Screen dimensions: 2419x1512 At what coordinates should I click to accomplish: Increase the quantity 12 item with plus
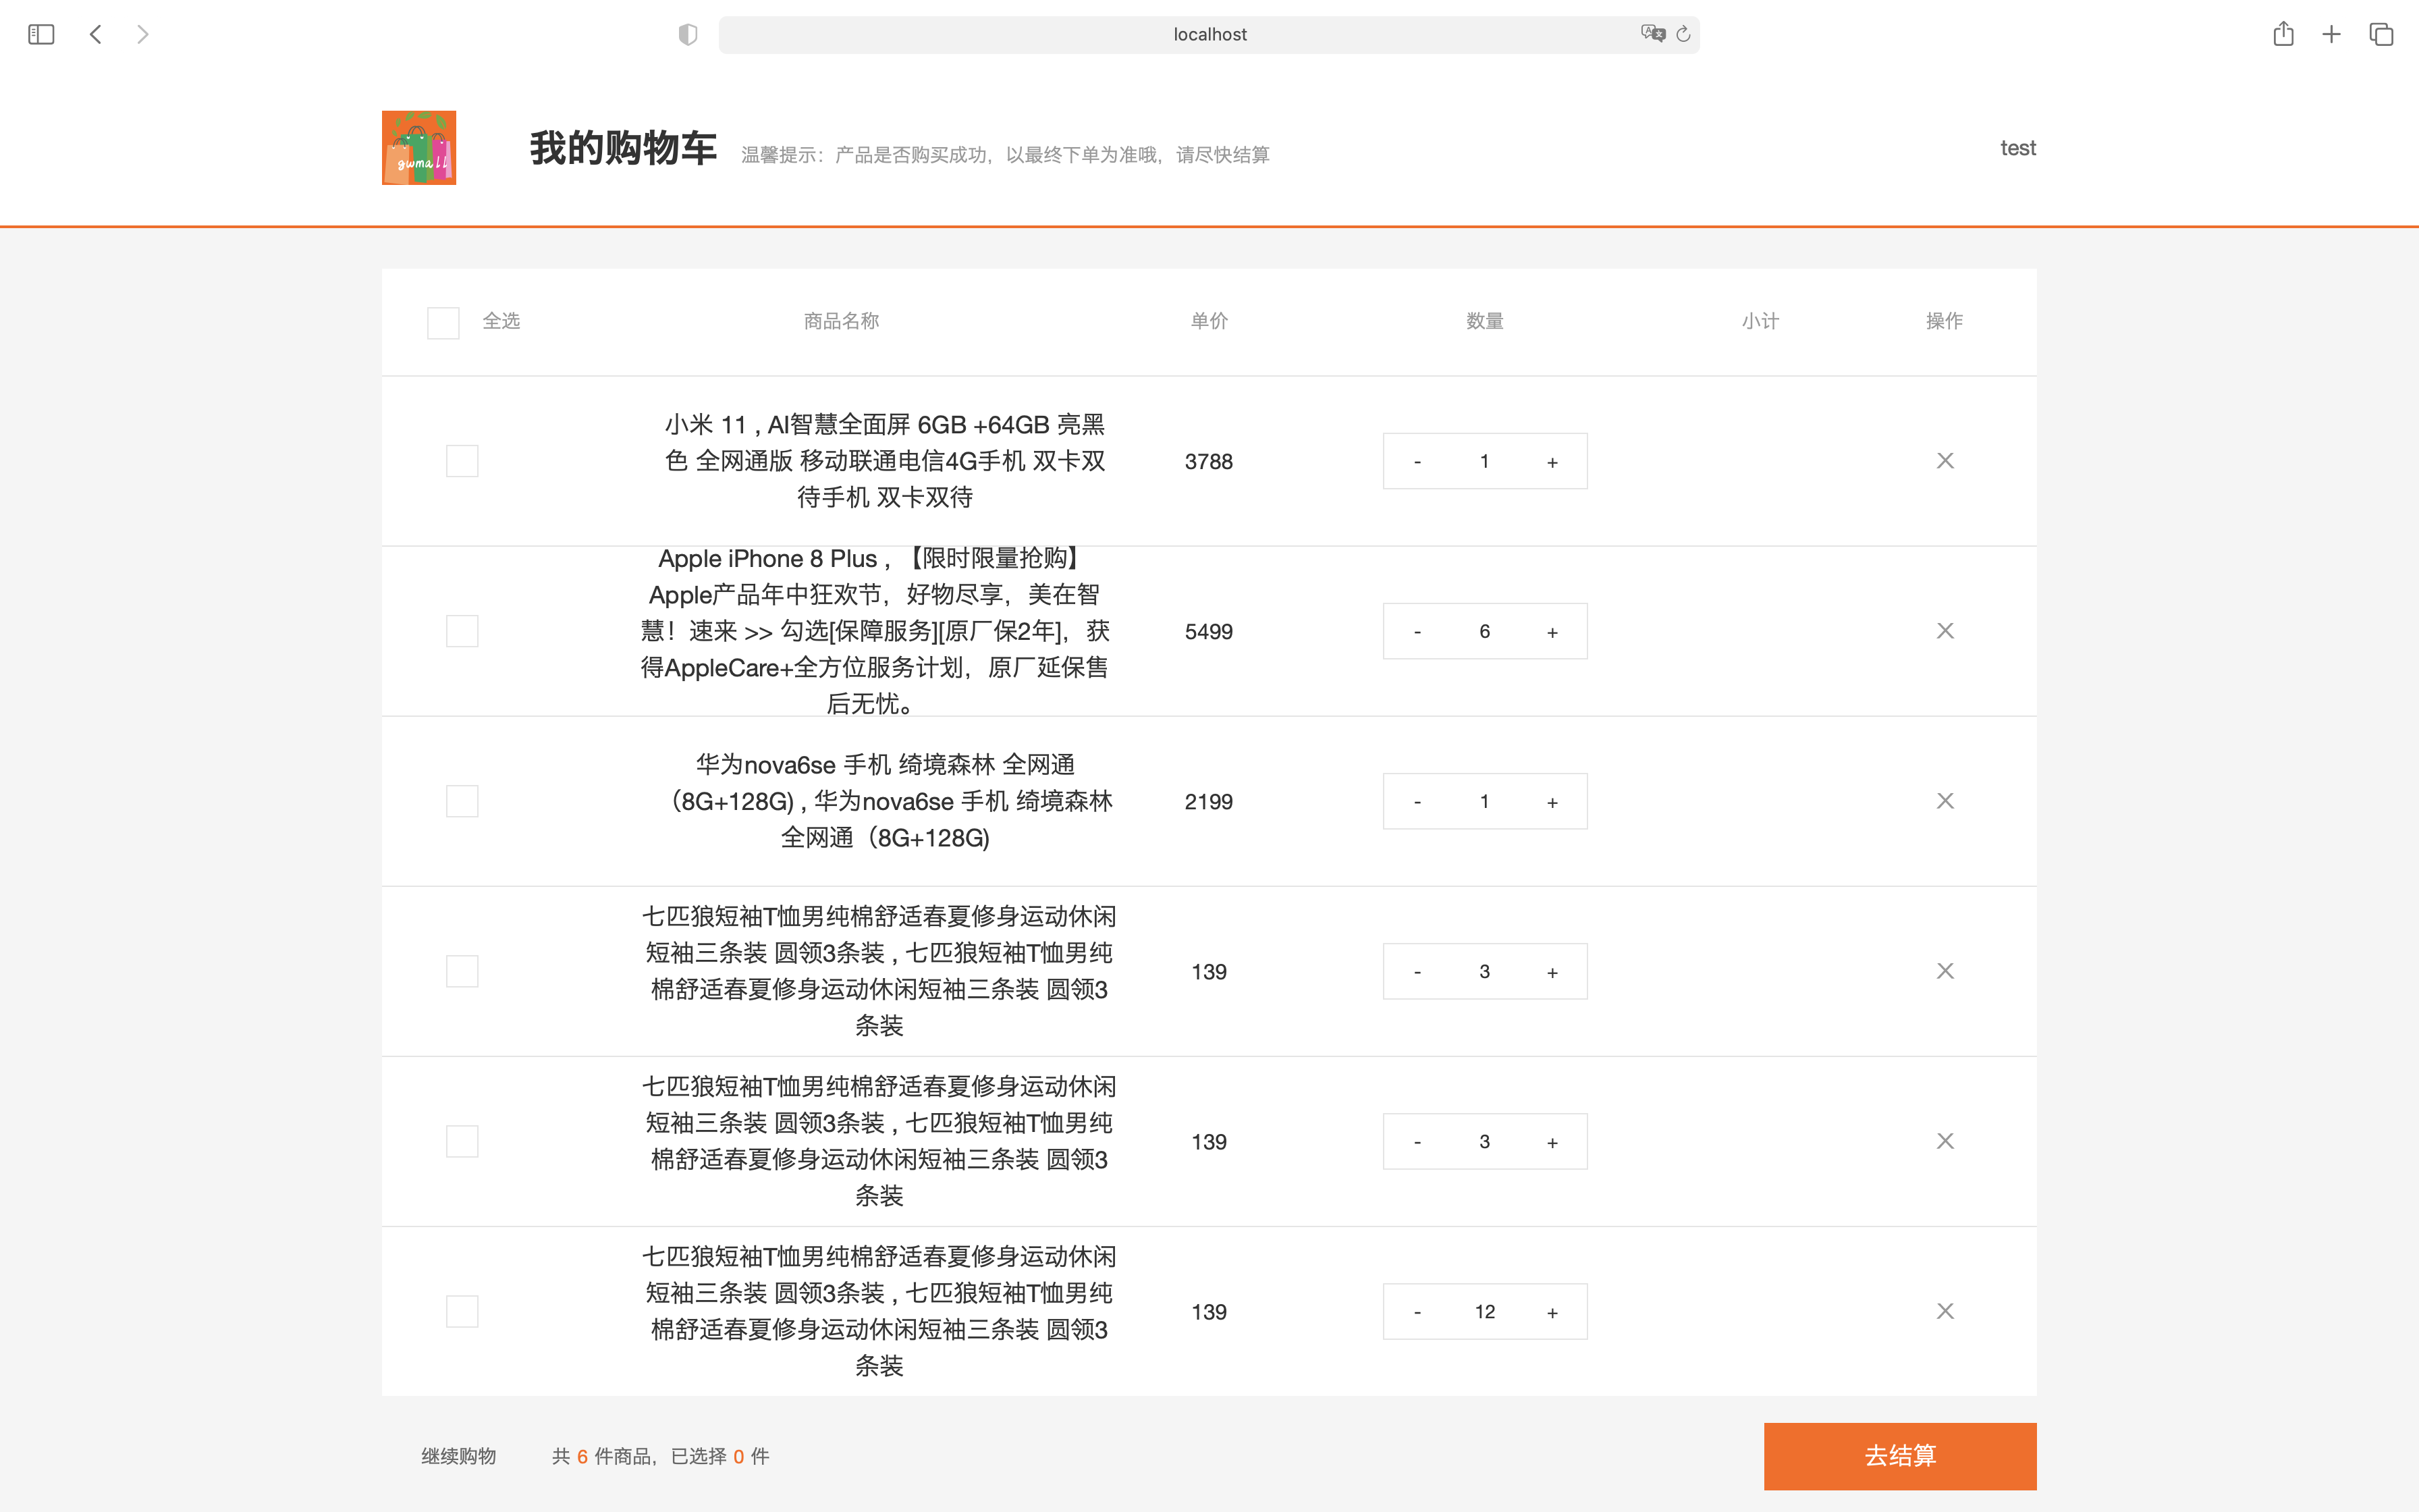1551,1312
